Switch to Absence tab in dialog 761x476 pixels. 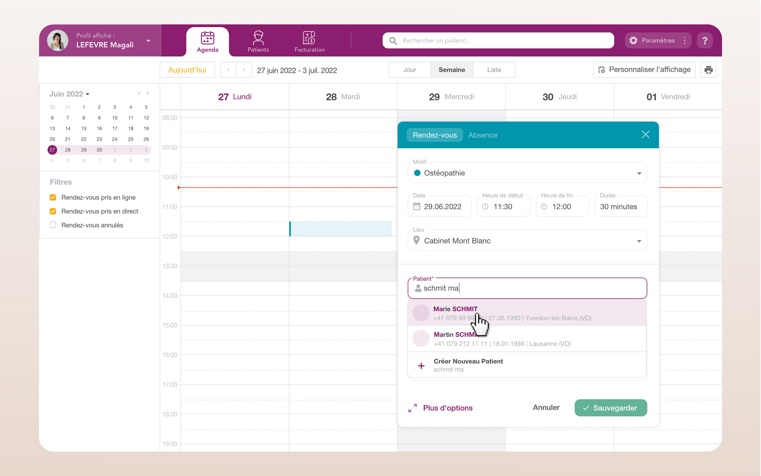pyautogui.click(x=483, y=135)
